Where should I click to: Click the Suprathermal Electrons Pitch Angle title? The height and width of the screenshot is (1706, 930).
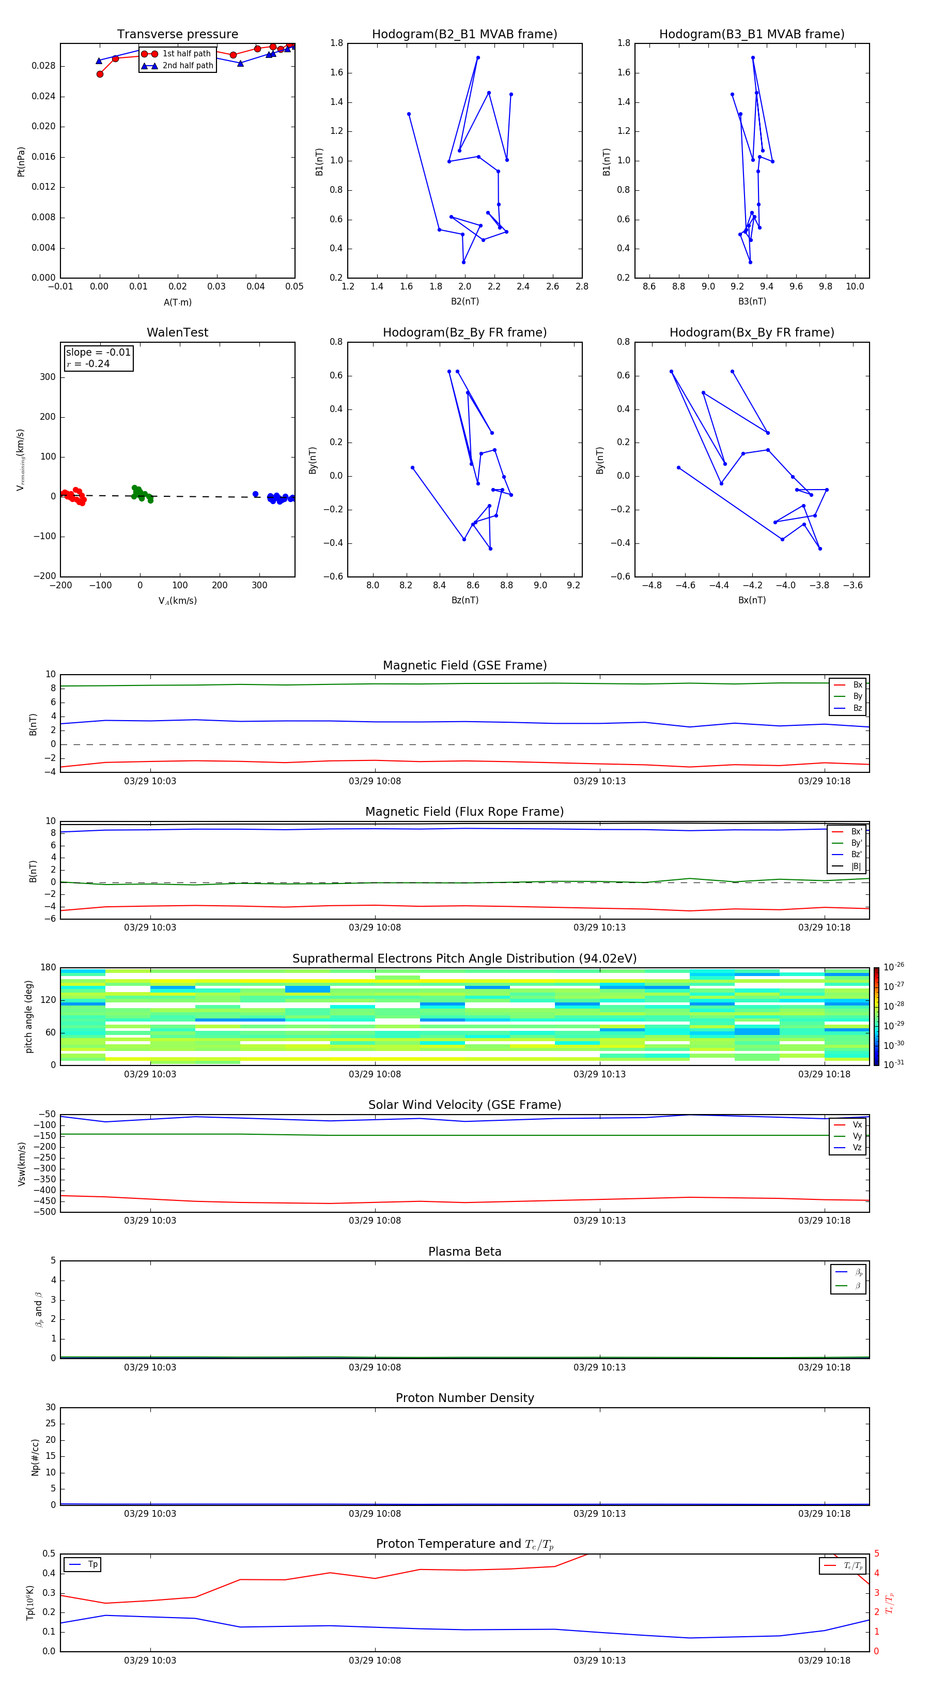pyautogui.click(x=464, y=958)
